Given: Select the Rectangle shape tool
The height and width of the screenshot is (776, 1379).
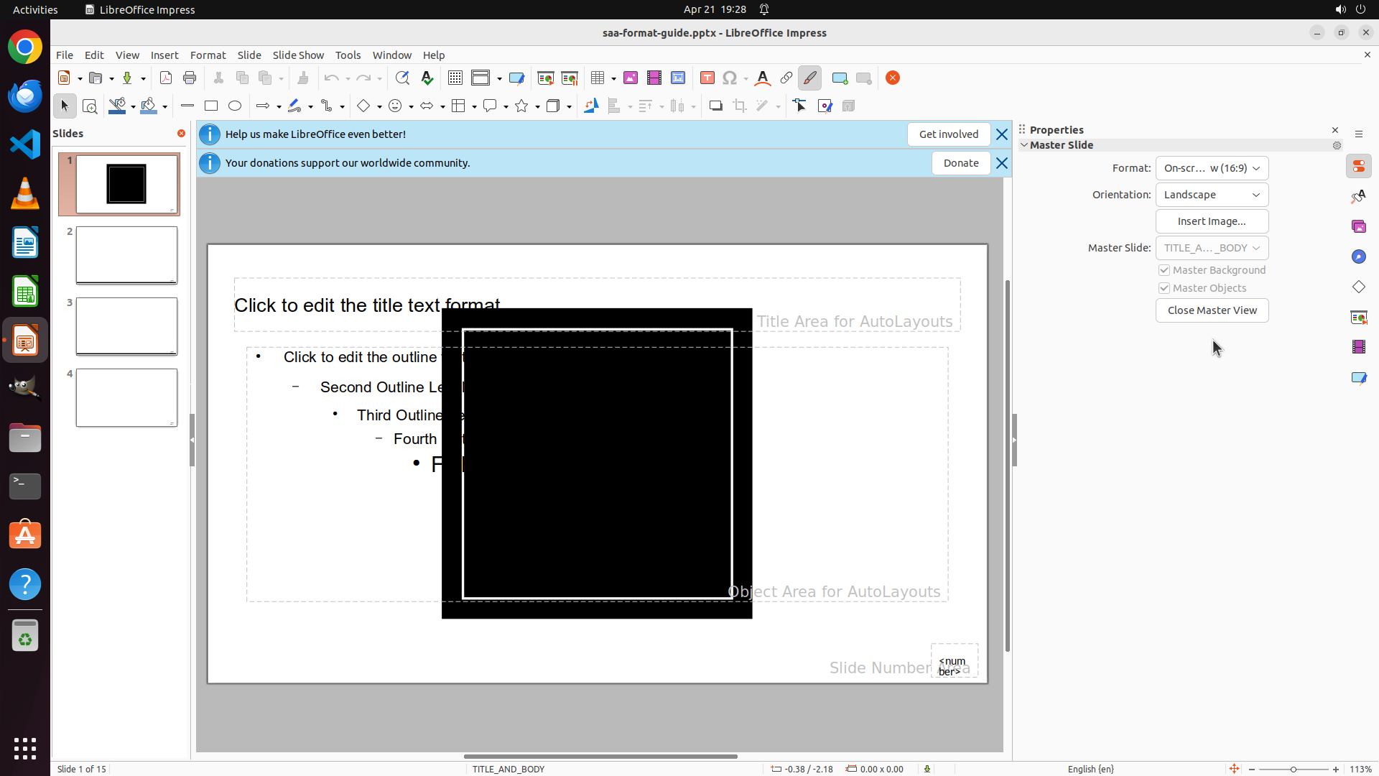Looking at the screenshot, I should [x=210, y=106].
